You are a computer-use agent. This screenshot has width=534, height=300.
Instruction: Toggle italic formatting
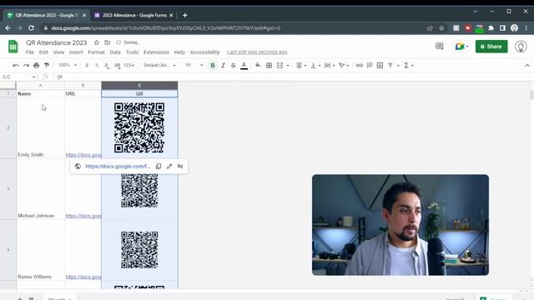(223, 65)
